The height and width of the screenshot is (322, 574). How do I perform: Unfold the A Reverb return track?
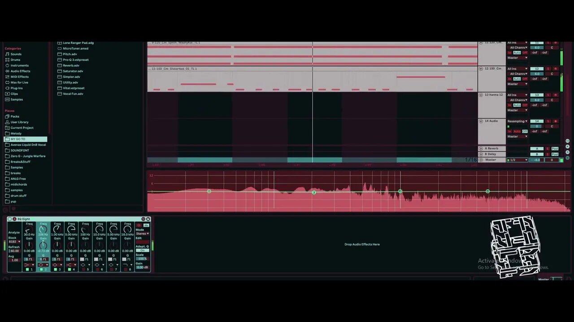click(481, 148)
